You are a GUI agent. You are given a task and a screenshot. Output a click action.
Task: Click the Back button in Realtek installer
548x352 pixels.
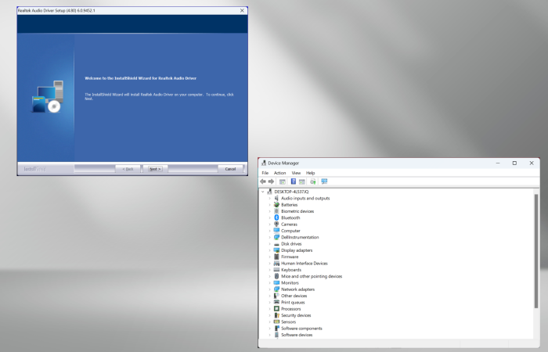click(128, 169)
